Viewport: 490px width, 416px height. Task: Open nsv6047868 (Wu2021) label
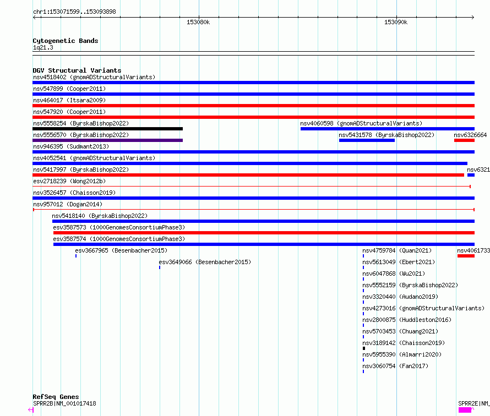tap(394, 273)
